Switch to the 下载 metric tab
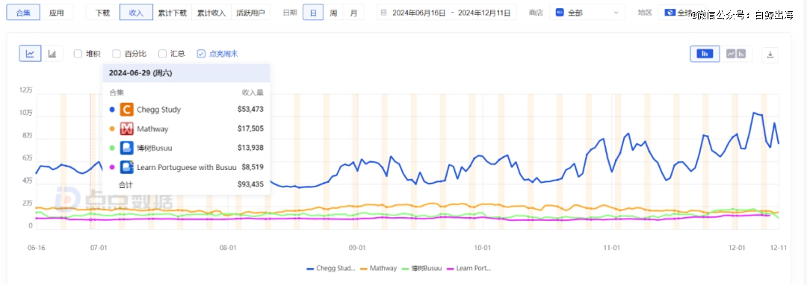 pyautogui.click(x=102, y=13)
